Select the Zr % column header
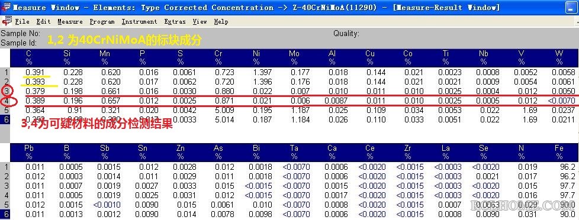This screenshot has height=220, width=579. click(408, 152)
